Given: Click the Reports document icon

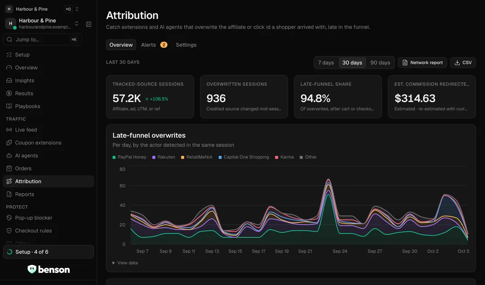Looking at the screenshot, I should click(x=9, y=194).
